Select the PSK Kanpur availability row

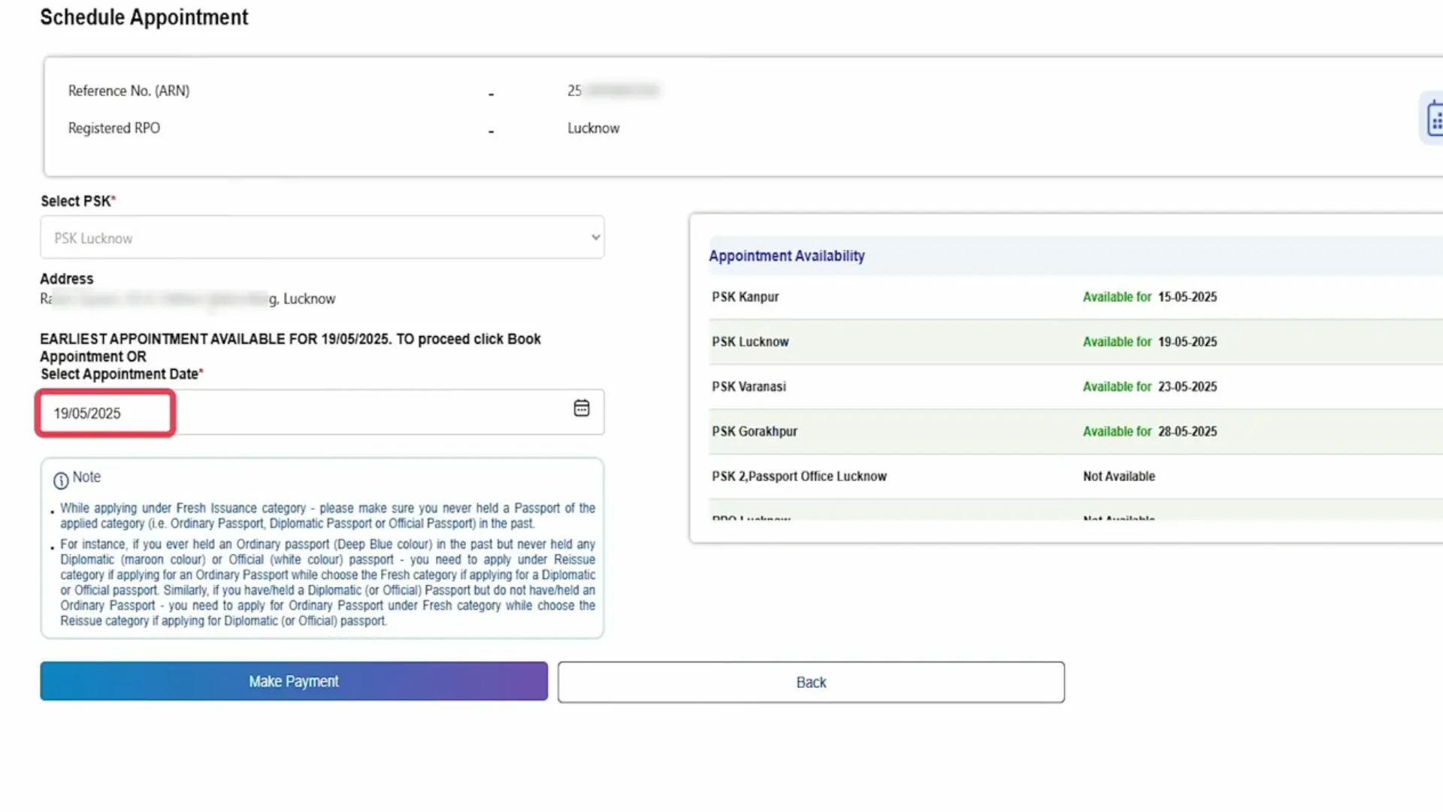(x=1075, y=297)
